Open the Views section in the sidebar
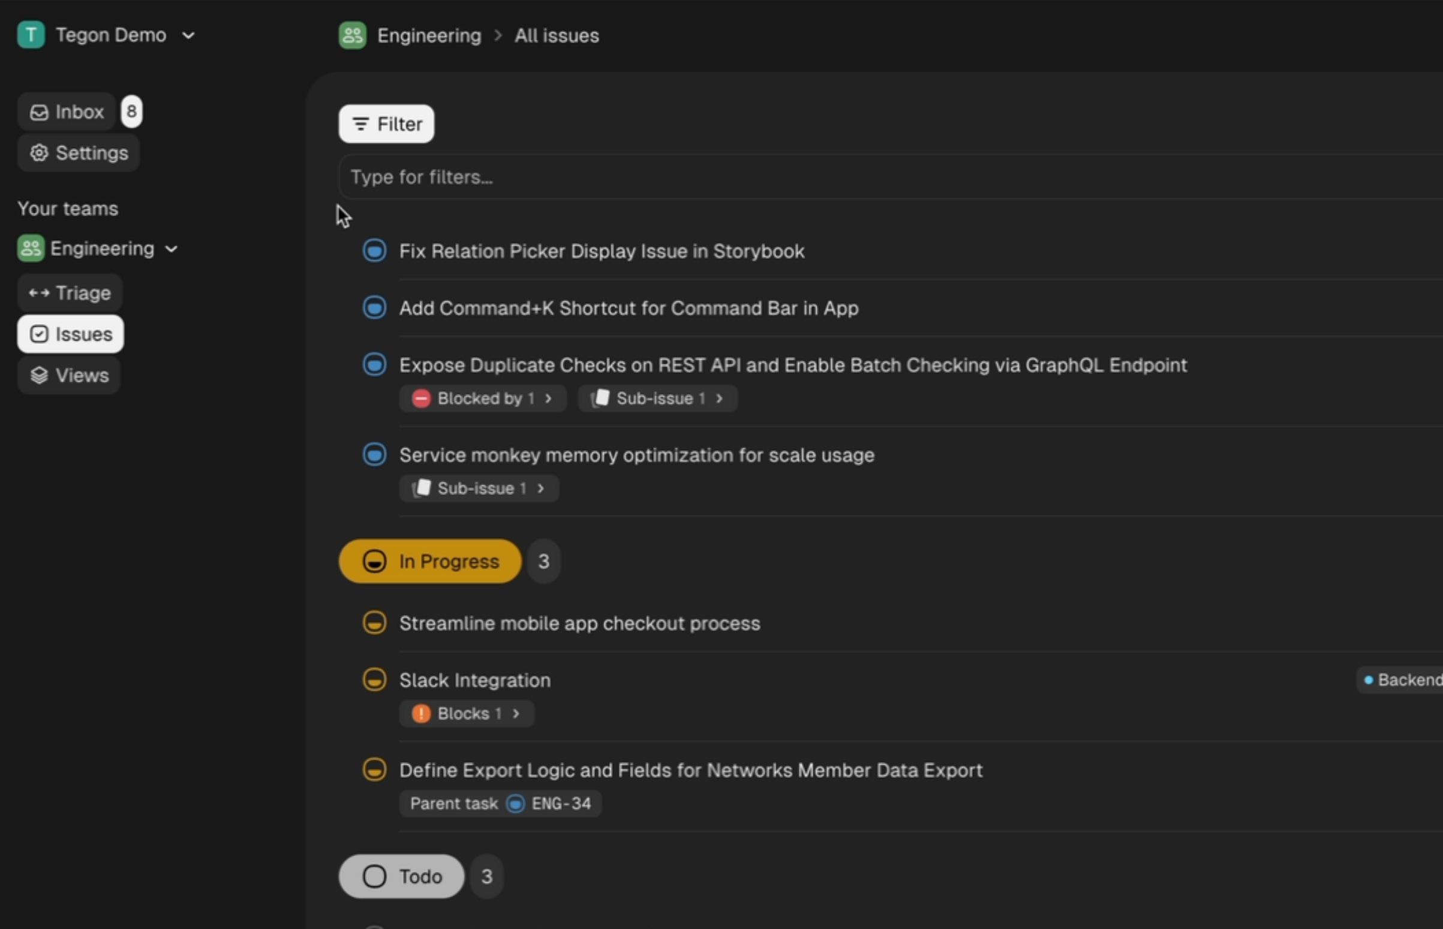The image size is (1443, 929). [69, 376]
